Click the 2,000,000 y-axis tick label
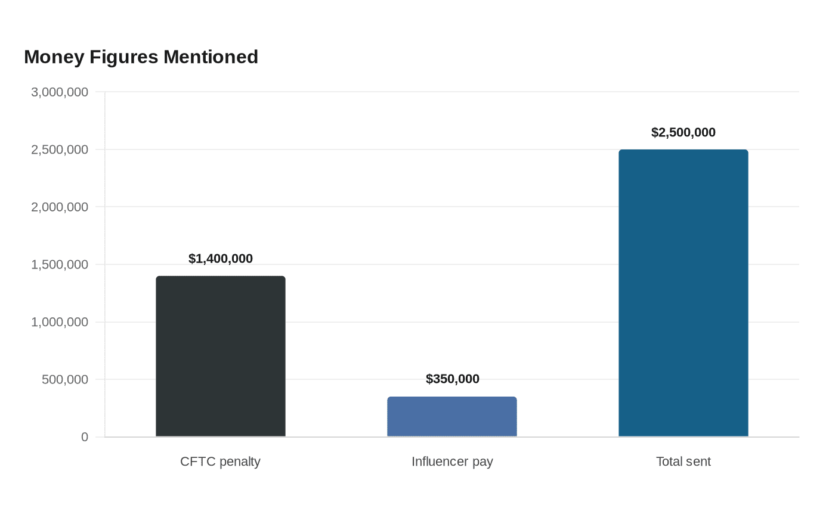This screenshot has width=835, height=524. (x=60, y=207)
